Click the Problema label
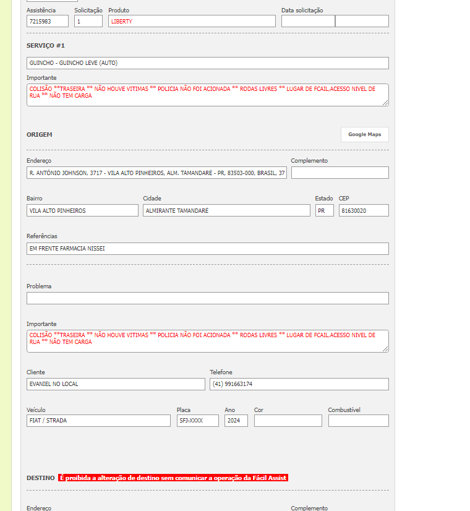The height and width of the screenshot is (511, 470). pyautogui.click(x=39, y=286)
